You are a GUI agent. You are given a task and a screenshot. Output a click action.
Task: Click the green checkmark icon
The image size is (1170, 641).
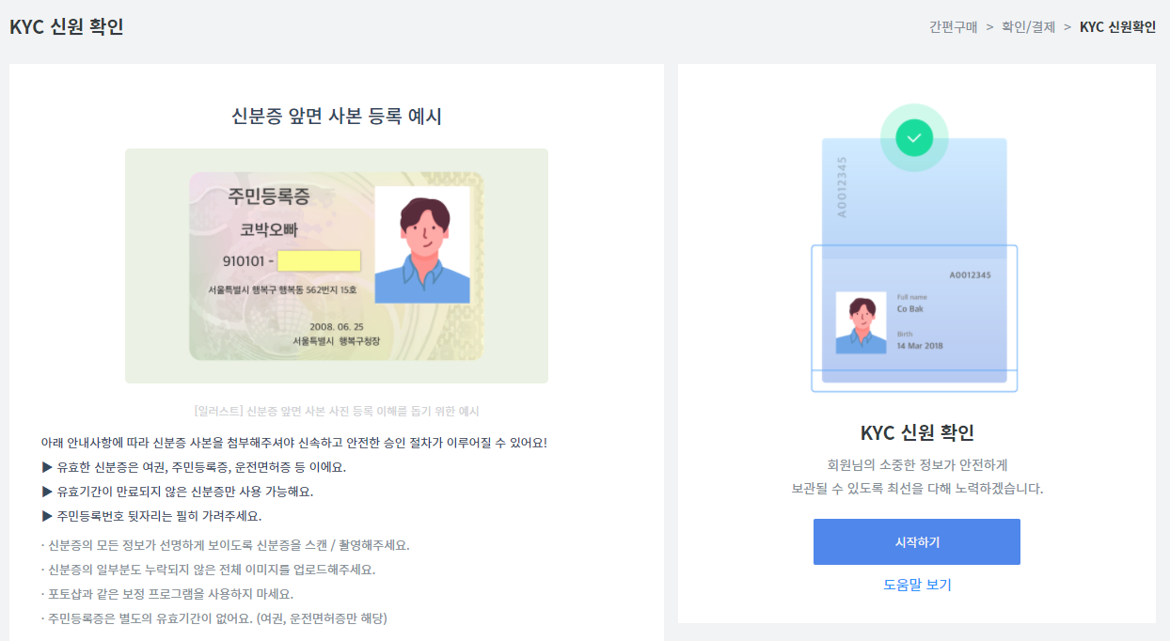pos(914,139)
